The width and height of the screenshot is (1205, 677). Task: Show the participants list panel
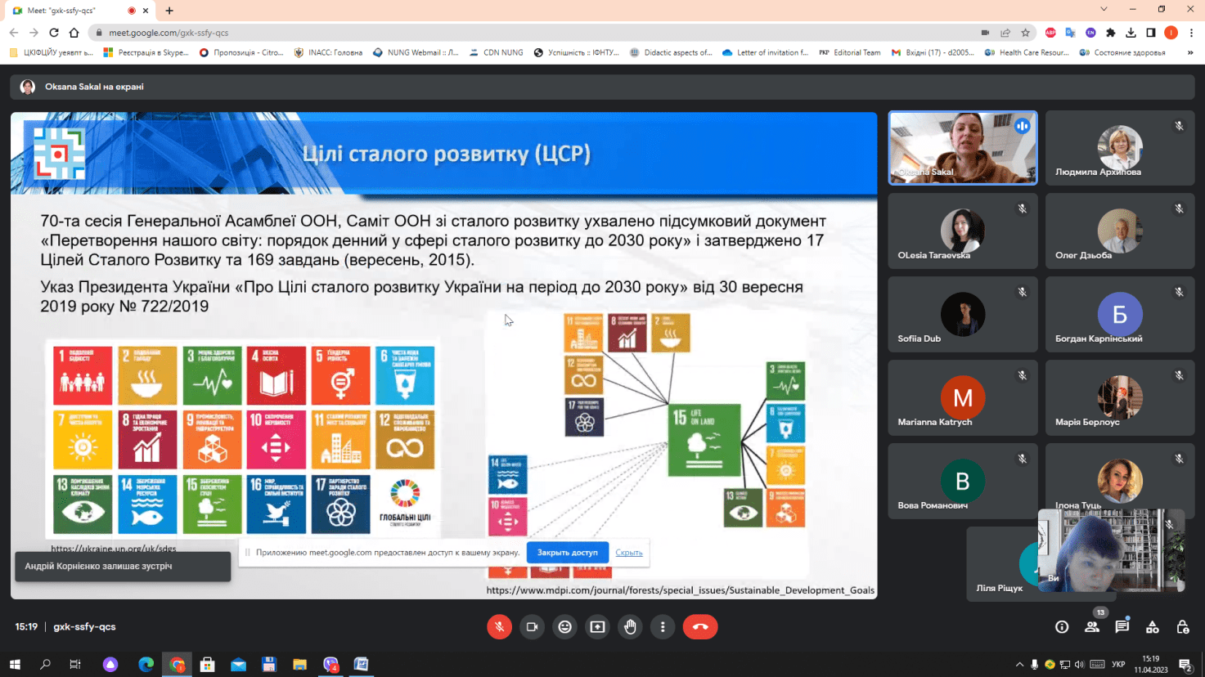[x=1092, y=627]
